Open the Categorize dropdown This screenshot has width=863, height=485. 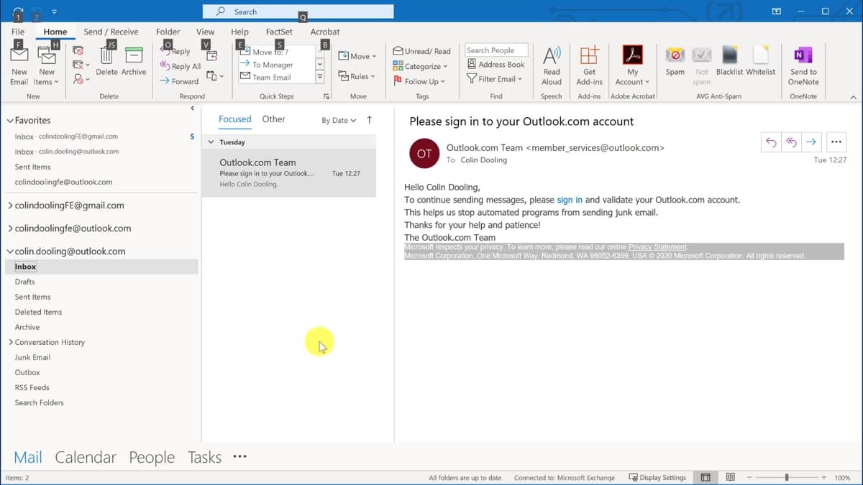pyautogui.click(x=420, y=66)
